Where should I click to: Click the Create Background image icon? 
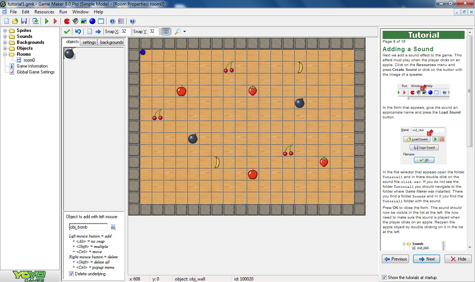tap(84, 21)
